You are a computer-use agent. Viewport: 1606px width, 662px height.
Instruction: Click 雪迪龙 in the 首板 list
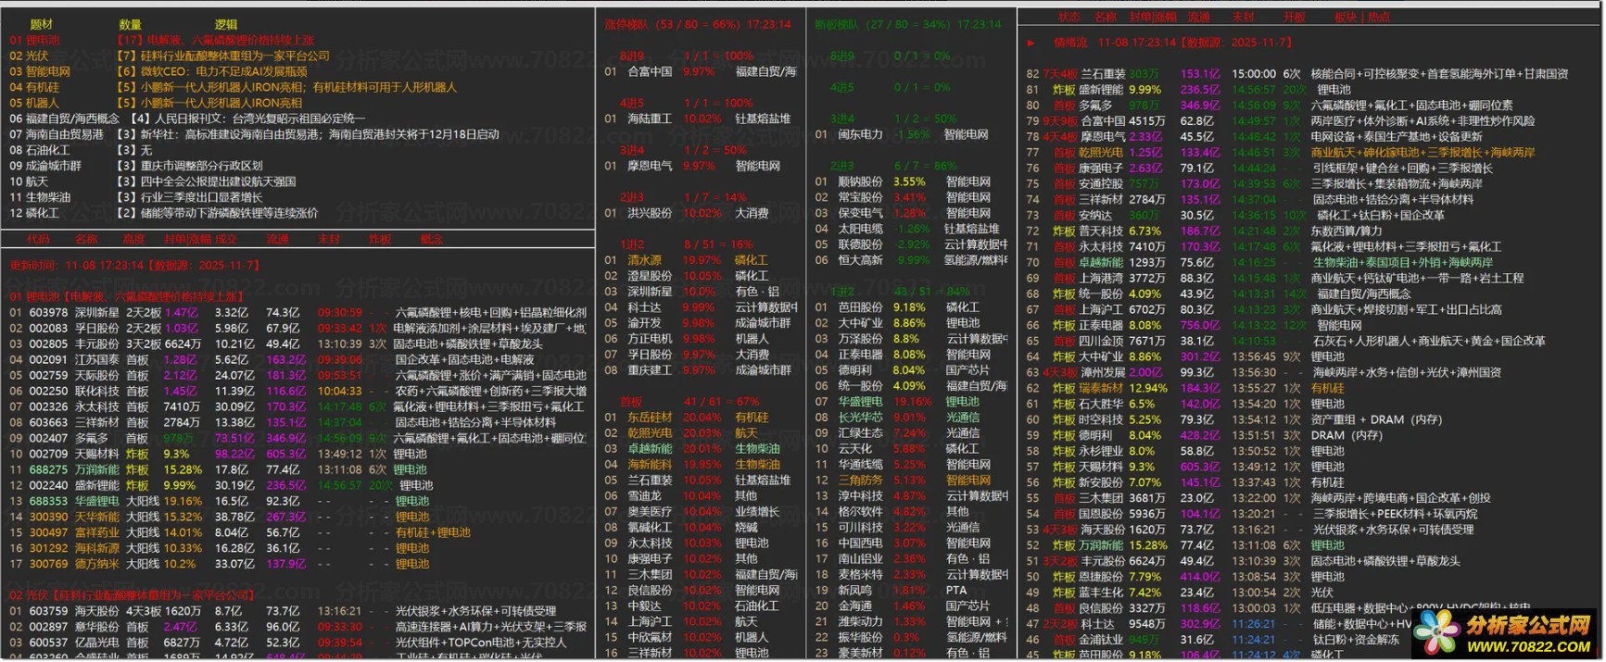(644, 497)
